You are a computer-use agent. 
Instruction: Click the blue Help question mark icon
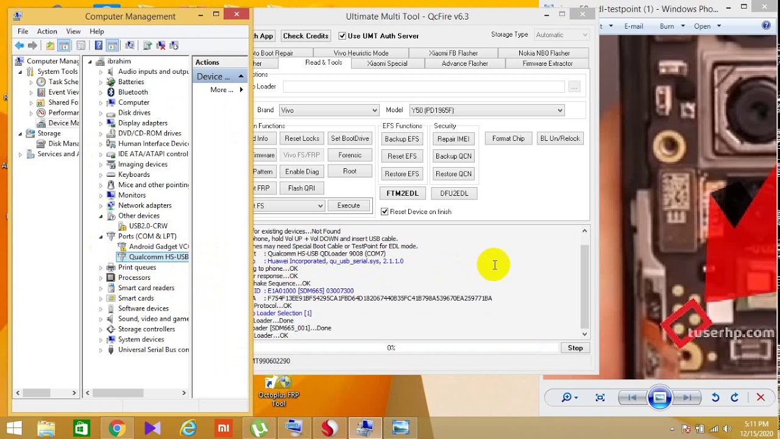[x=99, y=46]
